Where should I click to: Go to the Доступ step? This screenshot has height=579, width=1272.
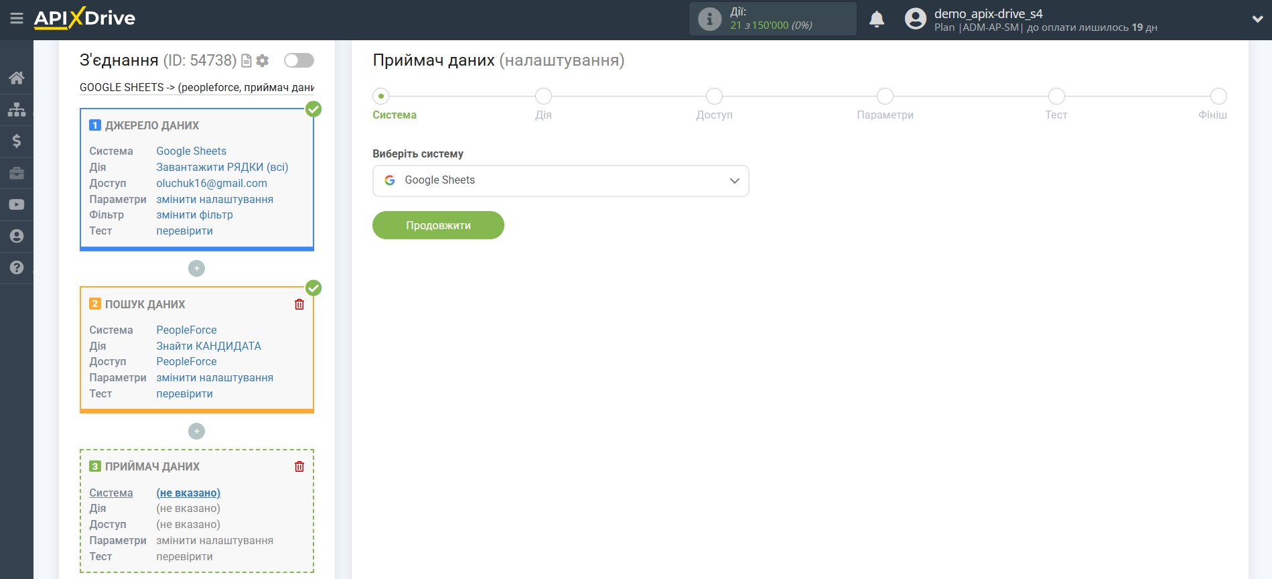pos(714,96)
